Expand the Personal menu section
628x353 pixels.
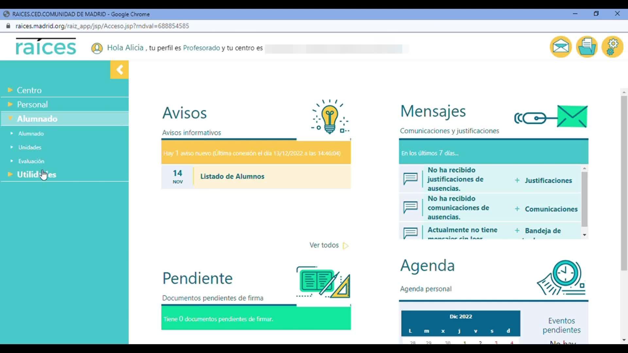[x=32, y=105]
